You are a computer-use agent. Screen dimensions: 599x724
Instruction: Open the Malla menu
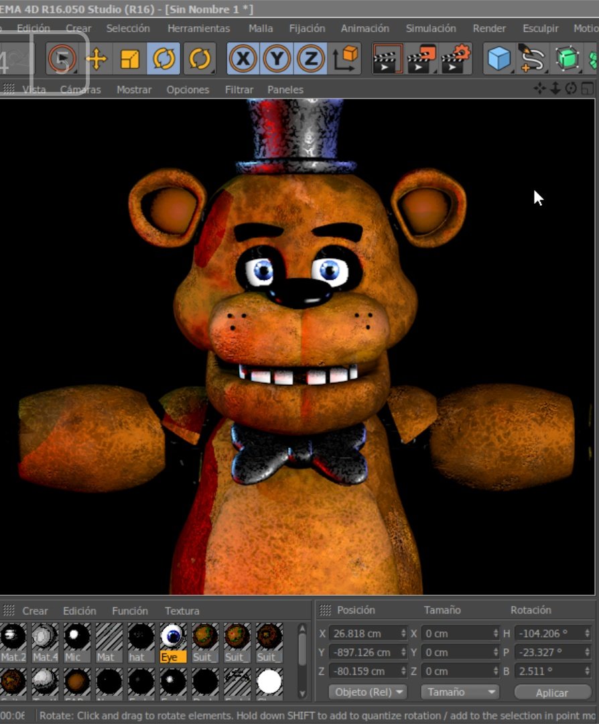(x=260, y=28)
